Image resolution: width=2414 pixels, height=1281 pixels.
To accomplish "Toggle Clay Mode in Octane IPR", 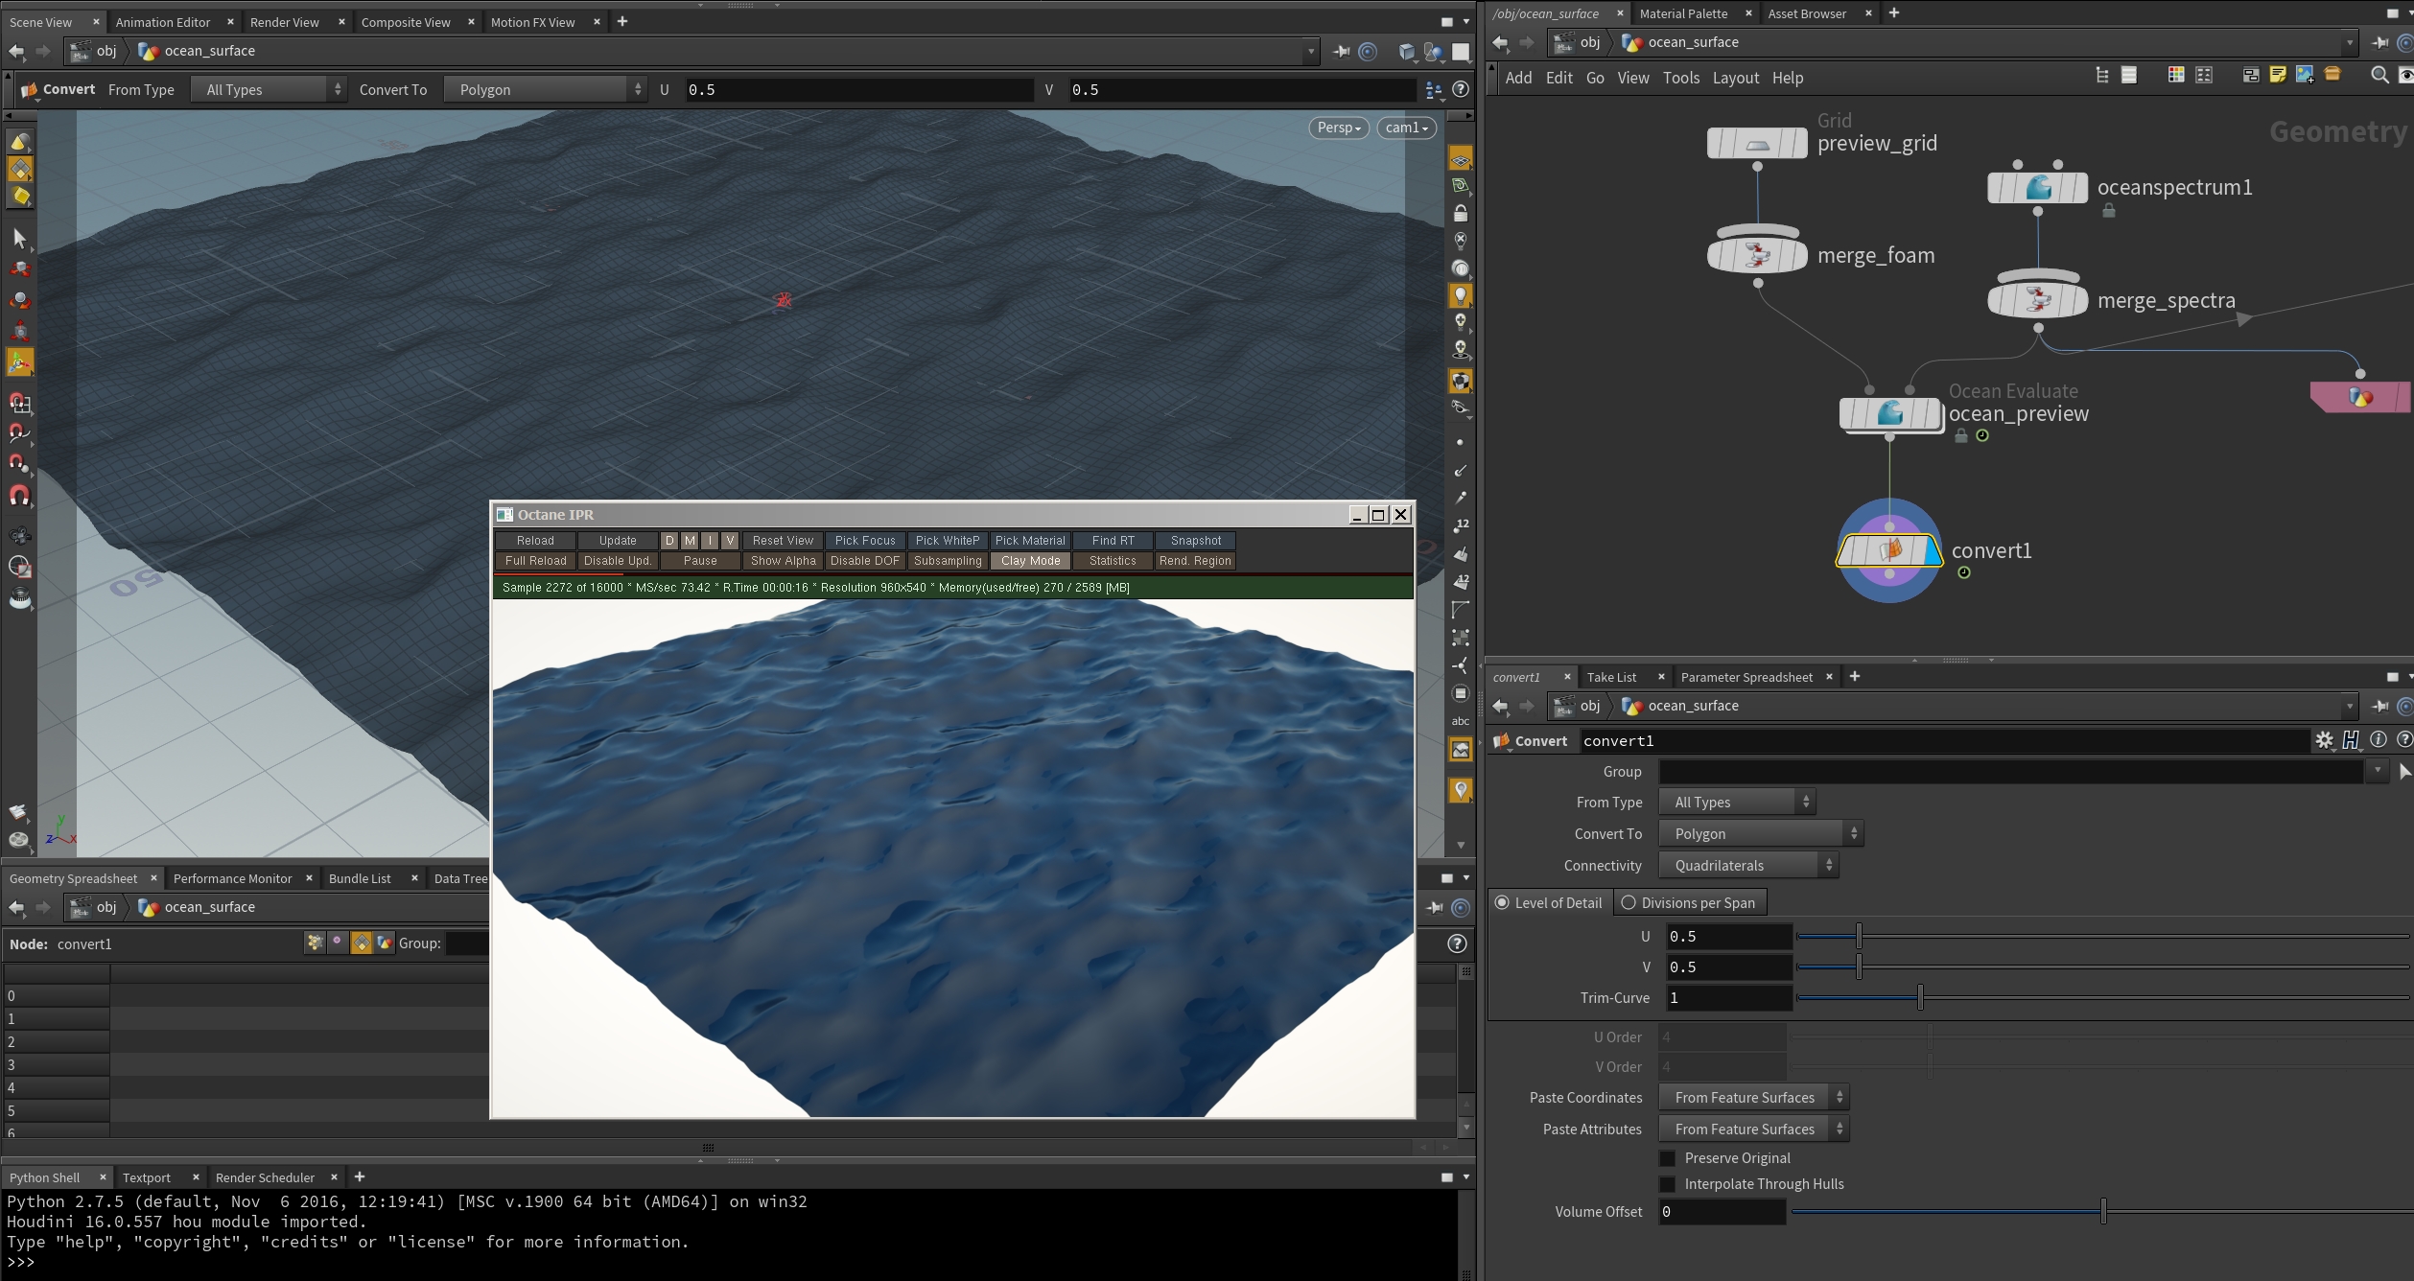I will coord(1030,561).
